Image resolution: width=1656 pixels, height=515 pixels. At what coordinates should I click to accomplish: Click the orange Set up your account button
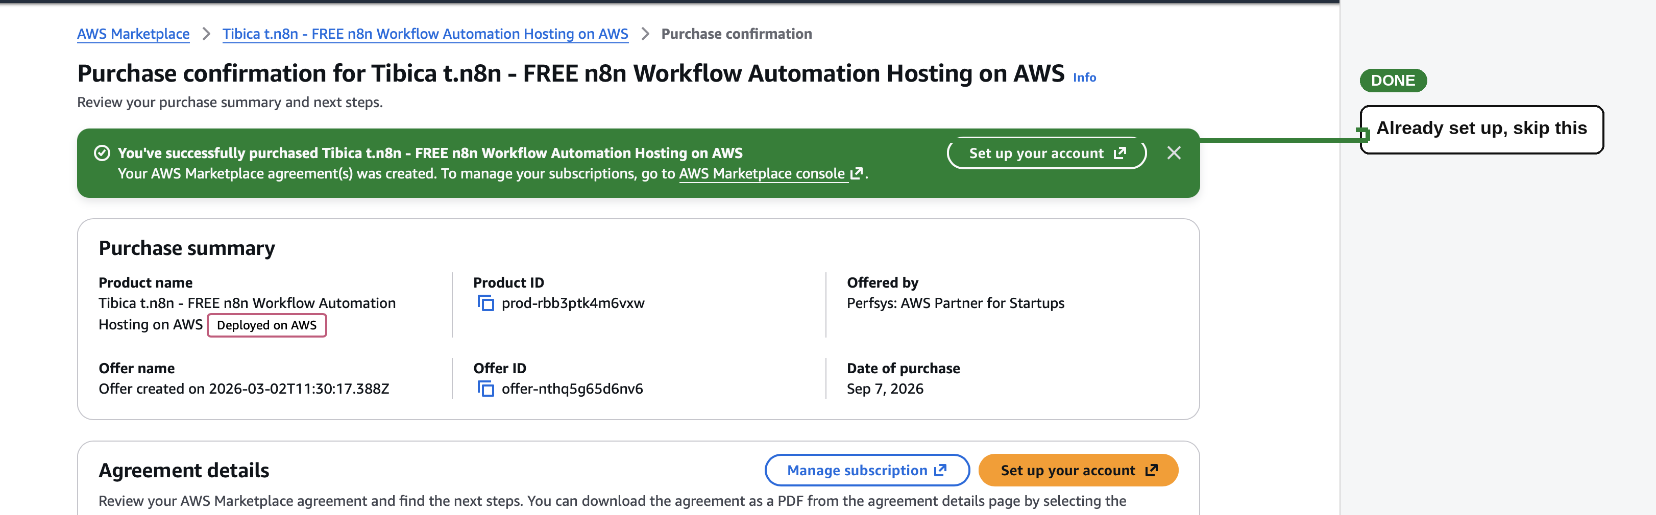pyautogui.click(x=1078, y=470)
